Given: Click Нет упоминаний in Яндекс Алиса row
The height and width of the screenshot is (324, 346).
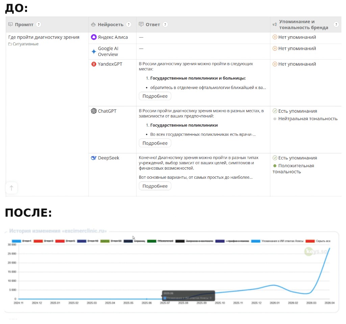Looking at the screenshot, I should point(297,37).
